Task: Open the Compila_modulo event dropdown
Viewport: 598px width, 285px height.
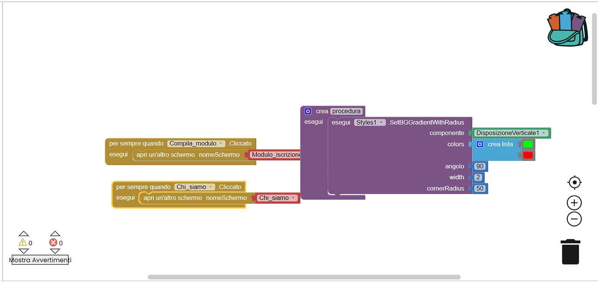Action: (x=222, y=143)
